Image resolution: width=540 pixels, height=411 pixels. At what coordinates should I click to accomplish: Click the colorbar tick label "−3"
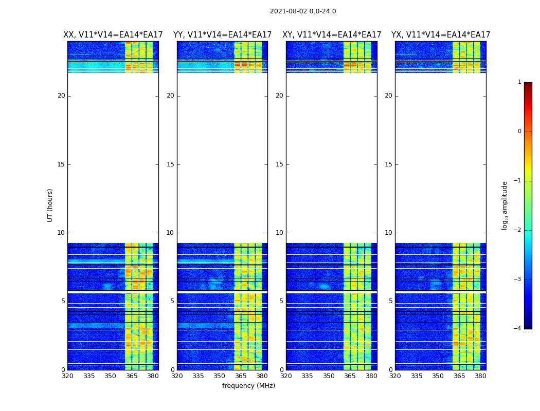pos(517,279)
